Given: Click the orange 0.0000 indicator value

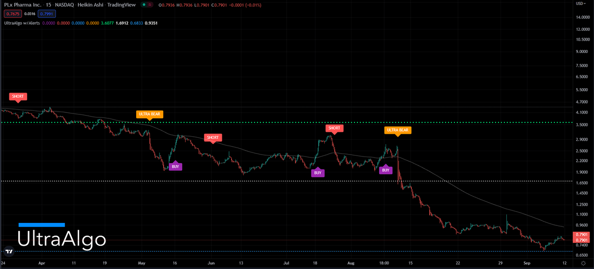Looking at the screenshot, I should point(92,23).
